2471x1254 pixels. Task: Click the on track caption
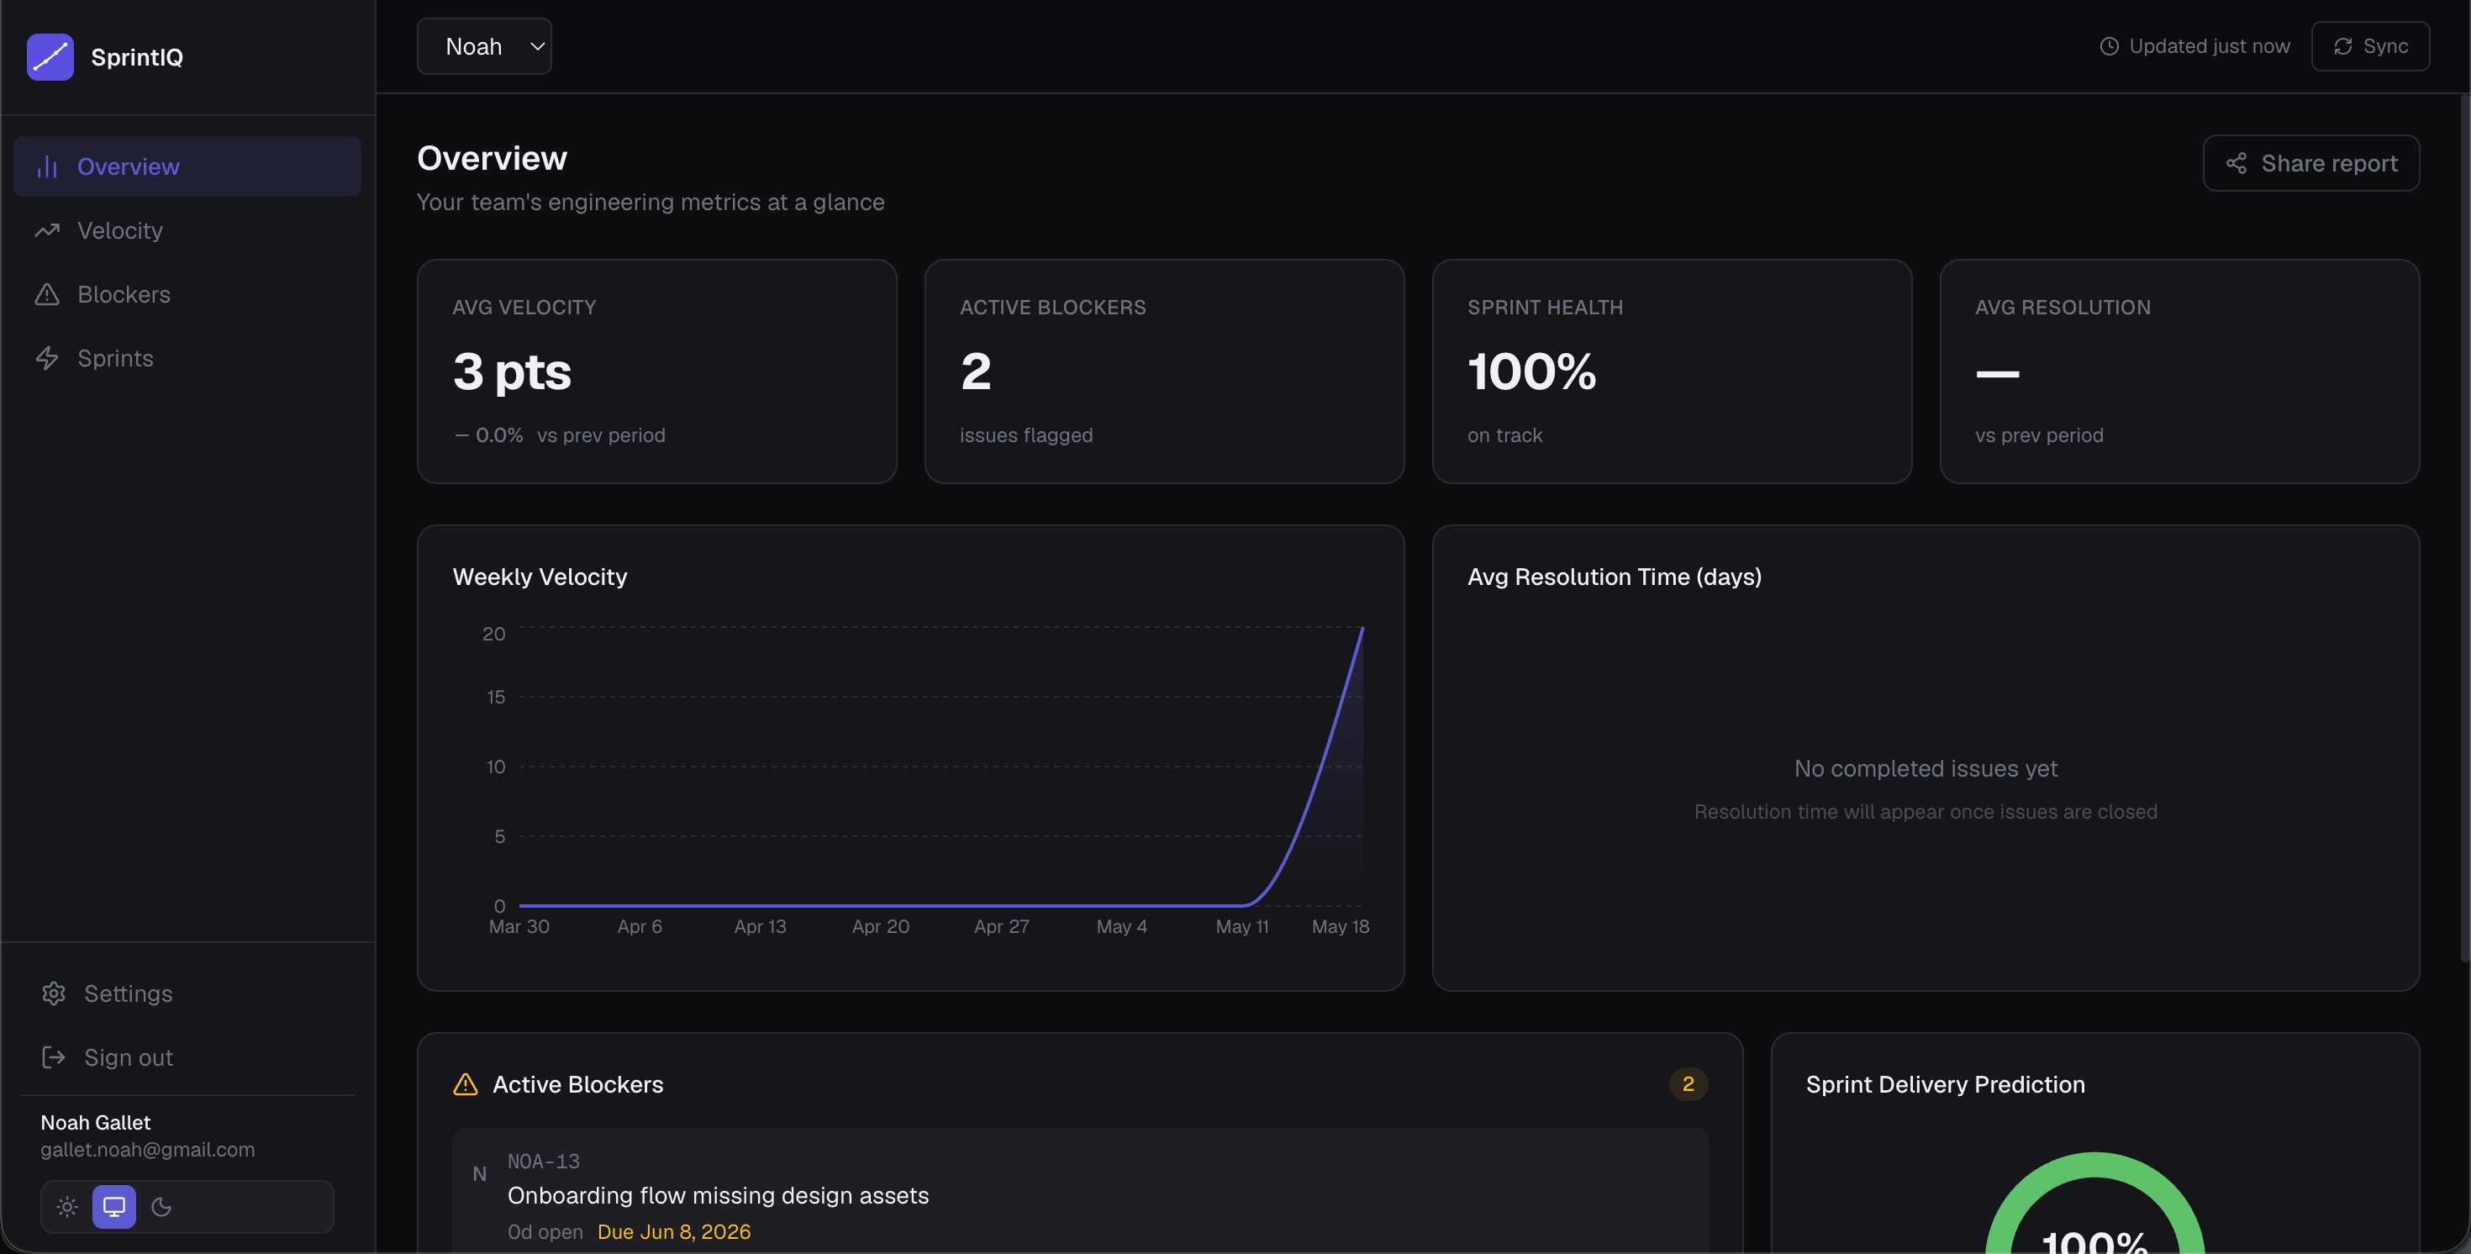point(1505,435)
